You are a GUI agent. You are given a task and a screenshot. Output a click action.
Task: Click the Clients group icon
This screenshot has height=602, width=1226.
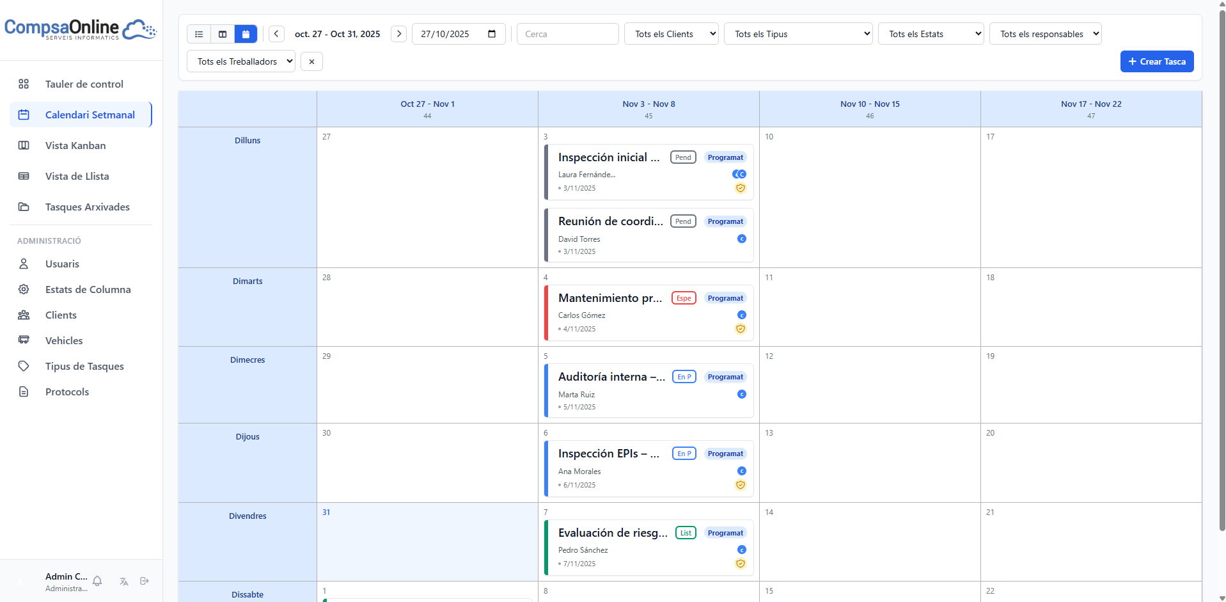point(24,315)
